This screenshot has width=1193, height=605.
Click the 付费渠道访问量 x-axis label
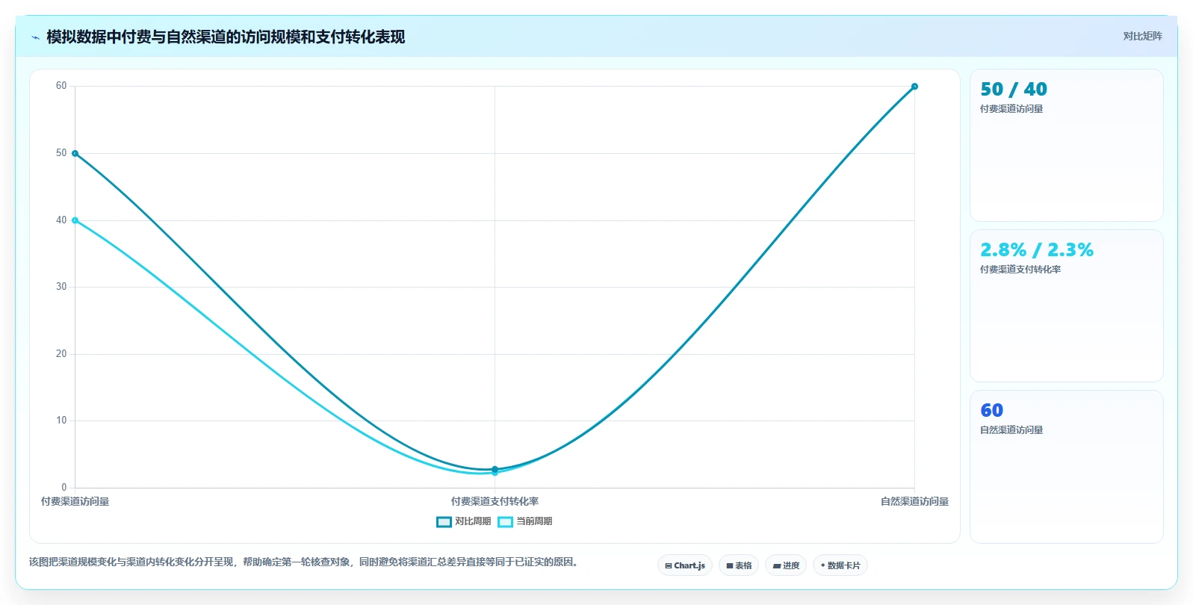pyautogui.click(x=75, y=502)
